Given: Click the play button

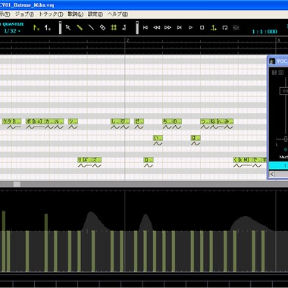Looking at the screenshot, I should (x=191, y=27).
